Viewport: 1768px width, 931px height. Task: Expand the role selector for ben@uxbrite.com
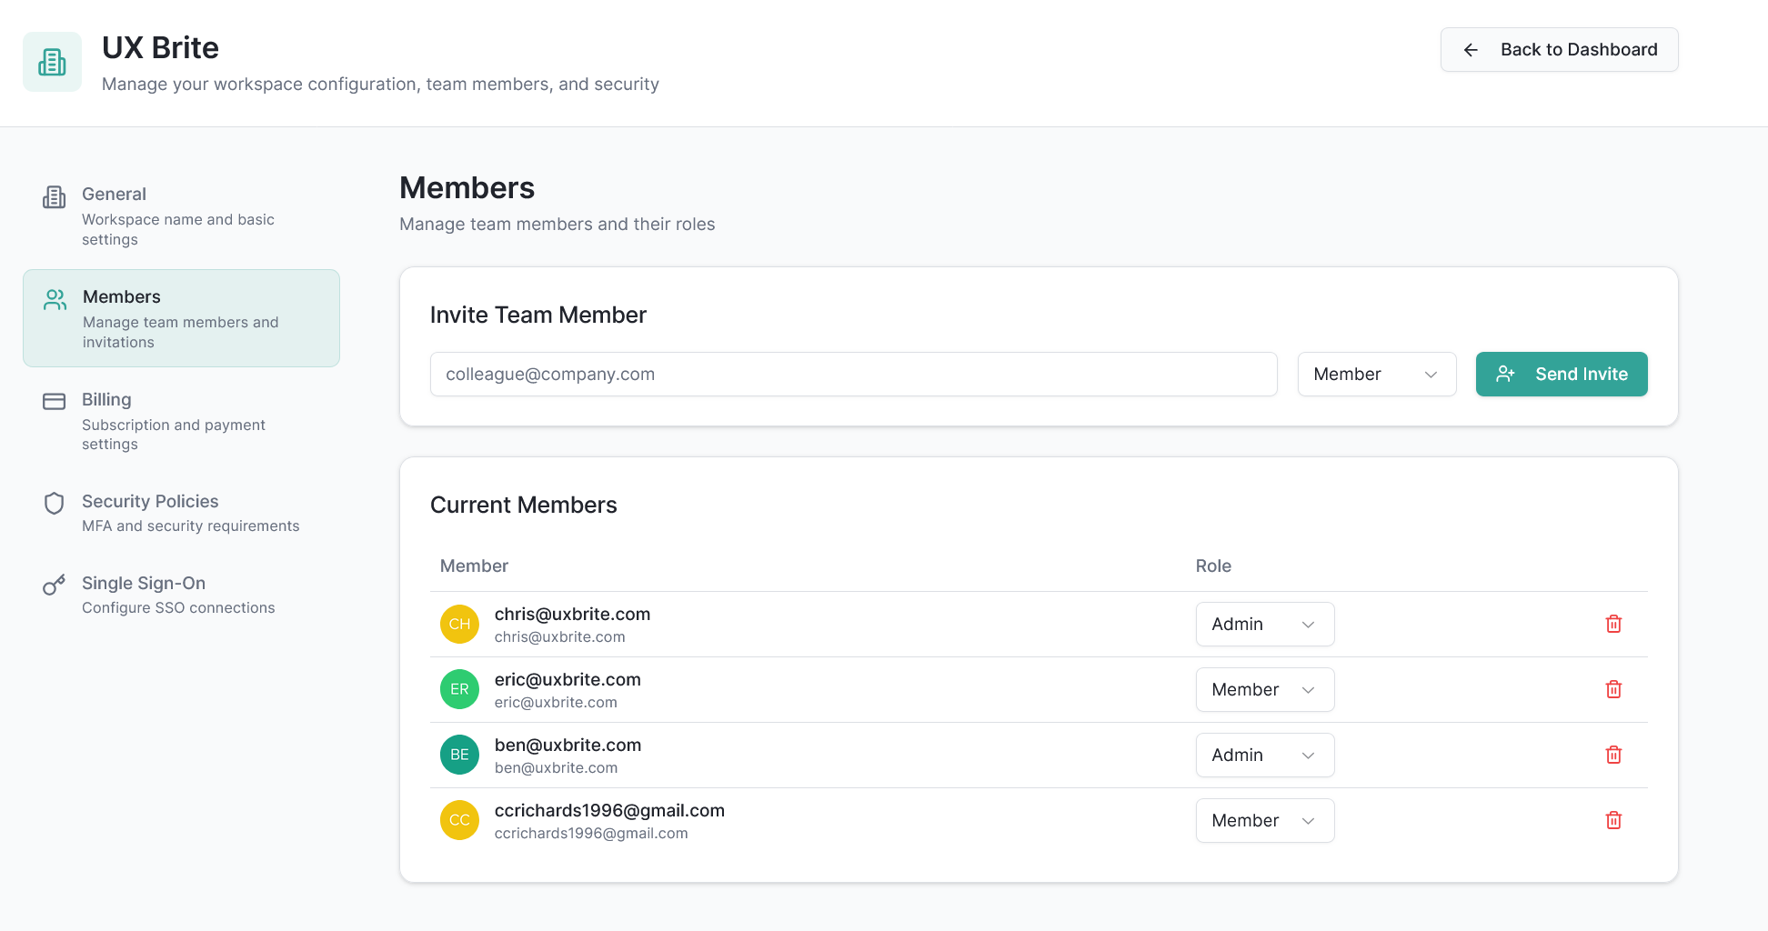pos(1264,755)
